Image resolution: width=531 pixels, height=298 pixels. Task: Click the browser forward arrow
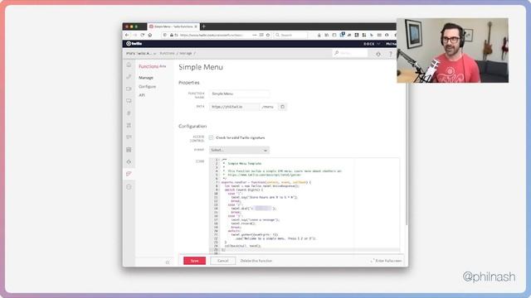(x=134, y=35)
